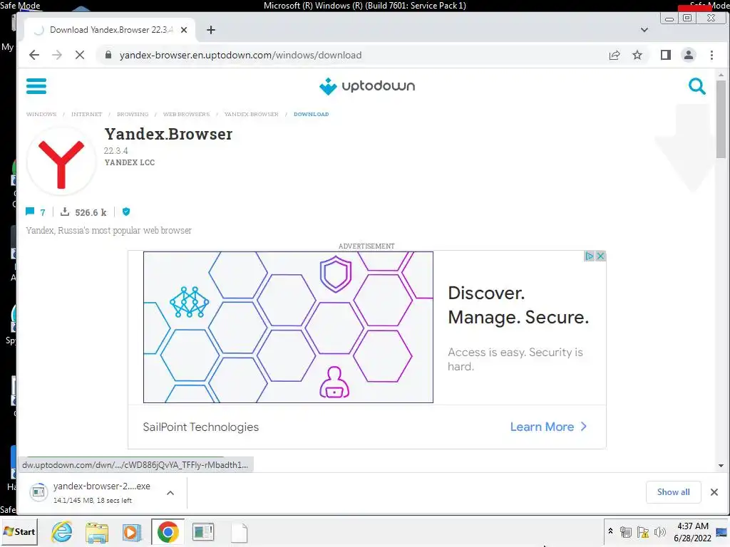
Task: Click the comments bubble icon
Action: (x=30, y=212)
